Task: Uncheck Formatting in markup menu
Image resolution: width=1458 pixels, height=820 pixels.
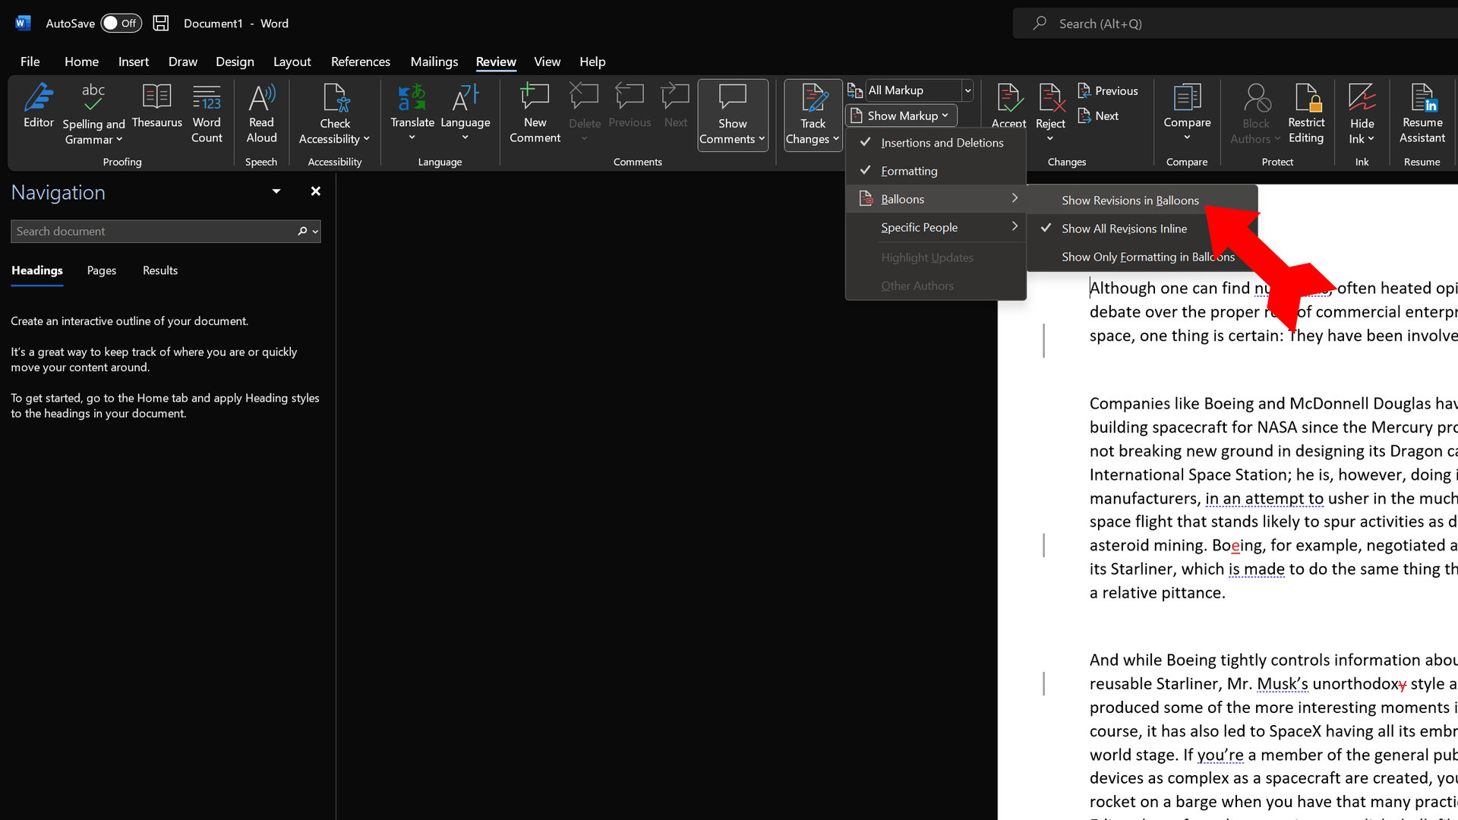Action: click(x=909, y=171)
